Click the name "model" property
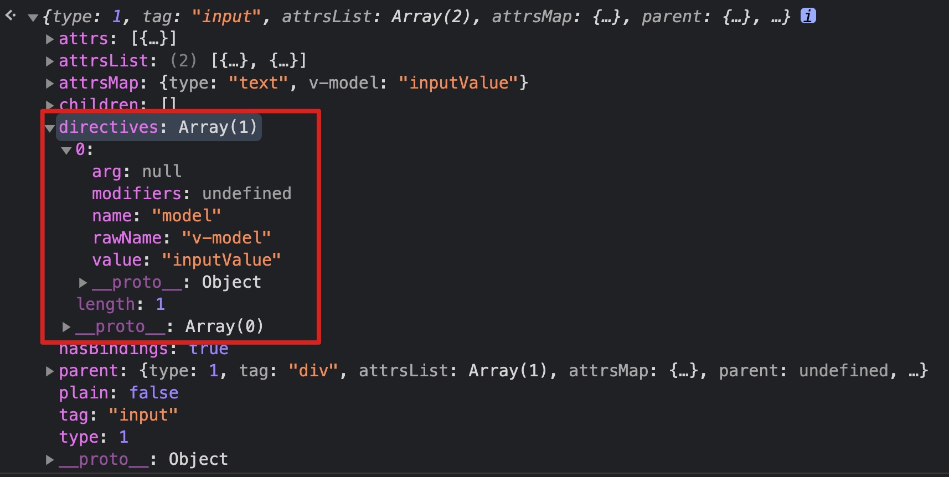 pyautogui.click(x=157, y=216)
